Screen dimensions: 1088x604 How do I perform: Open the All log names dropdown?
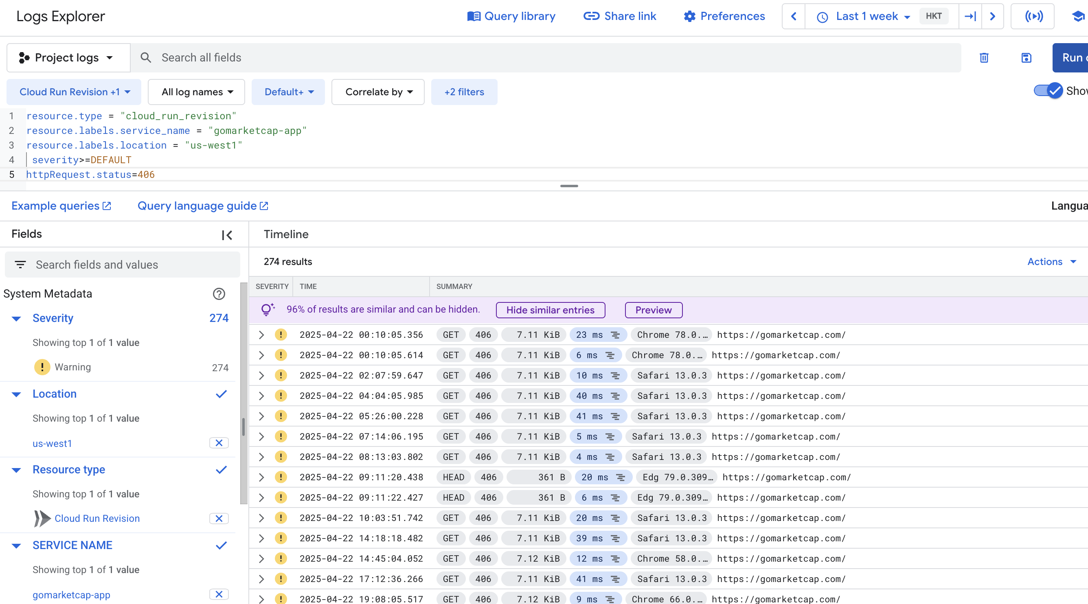pos(196,92)
